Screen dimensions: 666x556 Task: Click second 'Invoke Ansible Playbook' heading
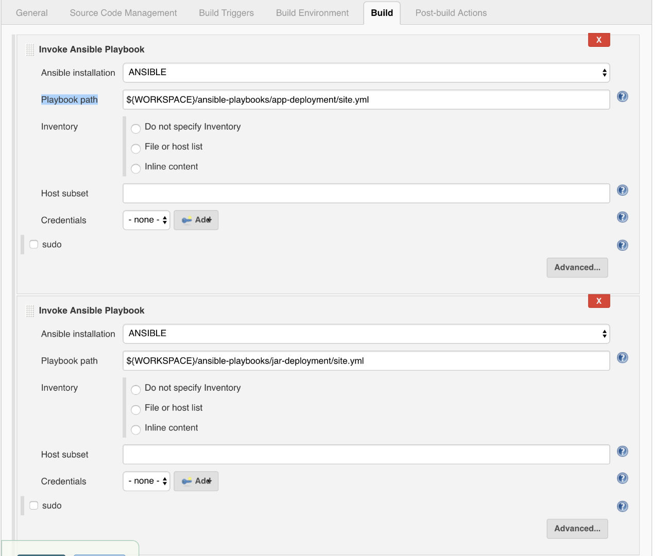pos(92,310)
